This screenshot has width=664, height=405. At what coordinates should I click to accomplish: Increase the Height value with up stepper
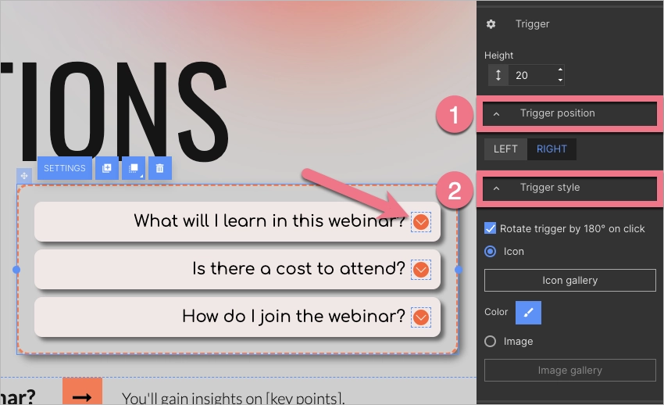pyautogui.click(x=560, y=70)
